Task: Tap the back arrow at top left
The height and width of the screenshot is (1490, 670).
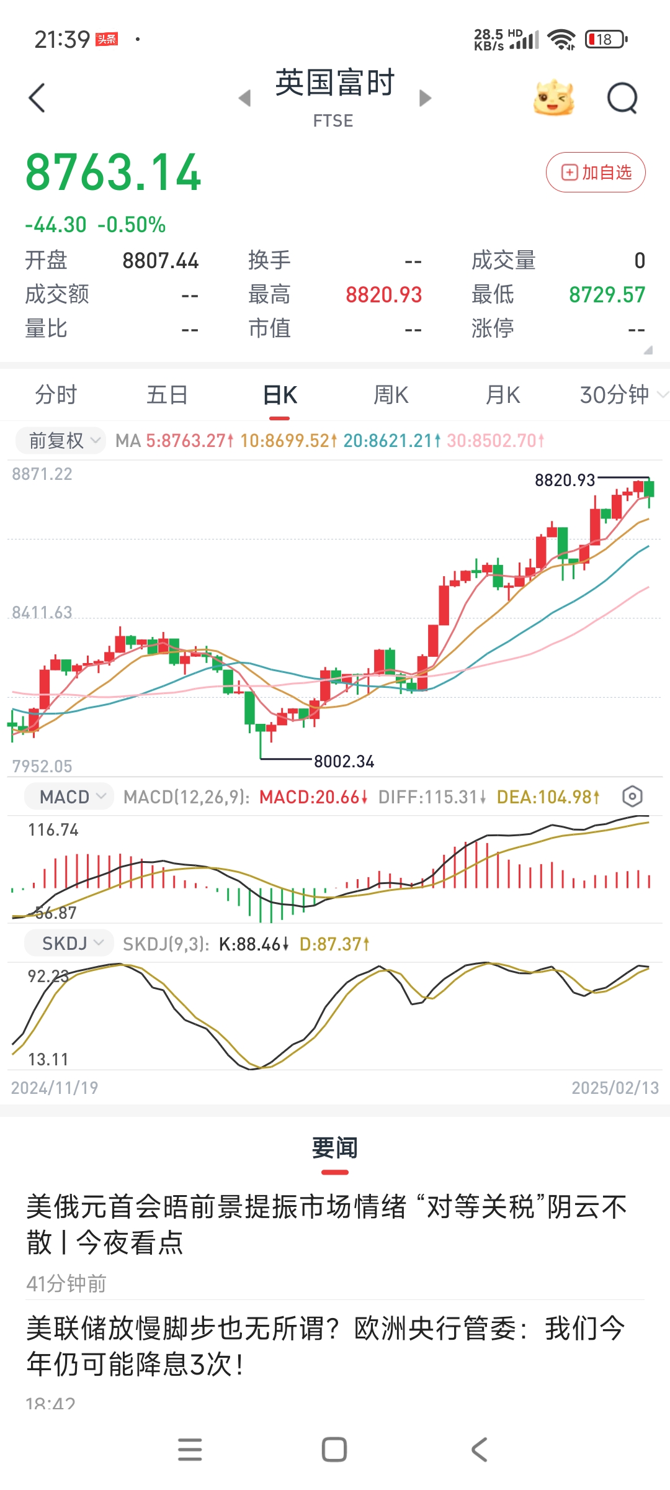Action: coord(37,98)
